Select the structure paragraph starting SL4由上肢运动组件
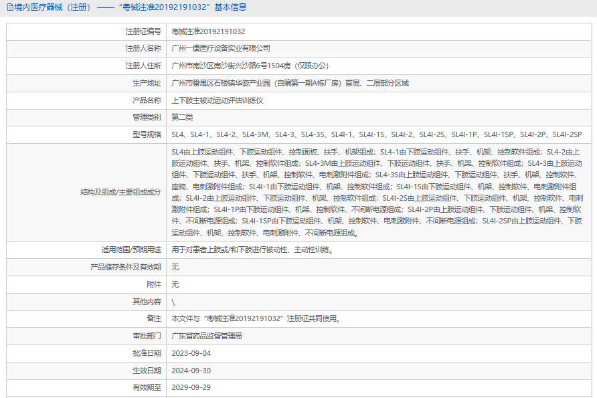 377,192
